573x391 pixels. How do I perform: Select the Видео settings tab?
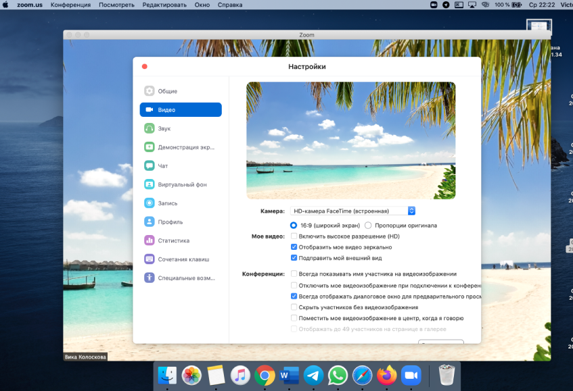(x=181, y=110)
